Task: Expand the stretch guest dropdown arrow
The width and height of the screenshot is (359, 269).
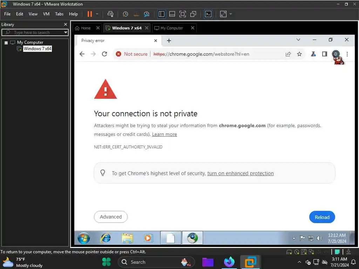Action: (231, 14)
